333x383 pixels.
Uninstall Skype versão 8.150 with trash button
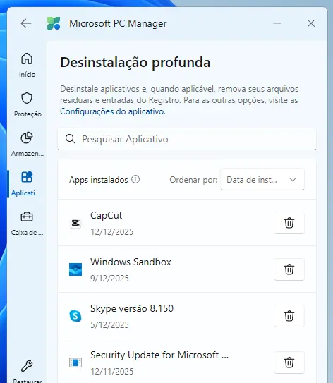(289, 316)
